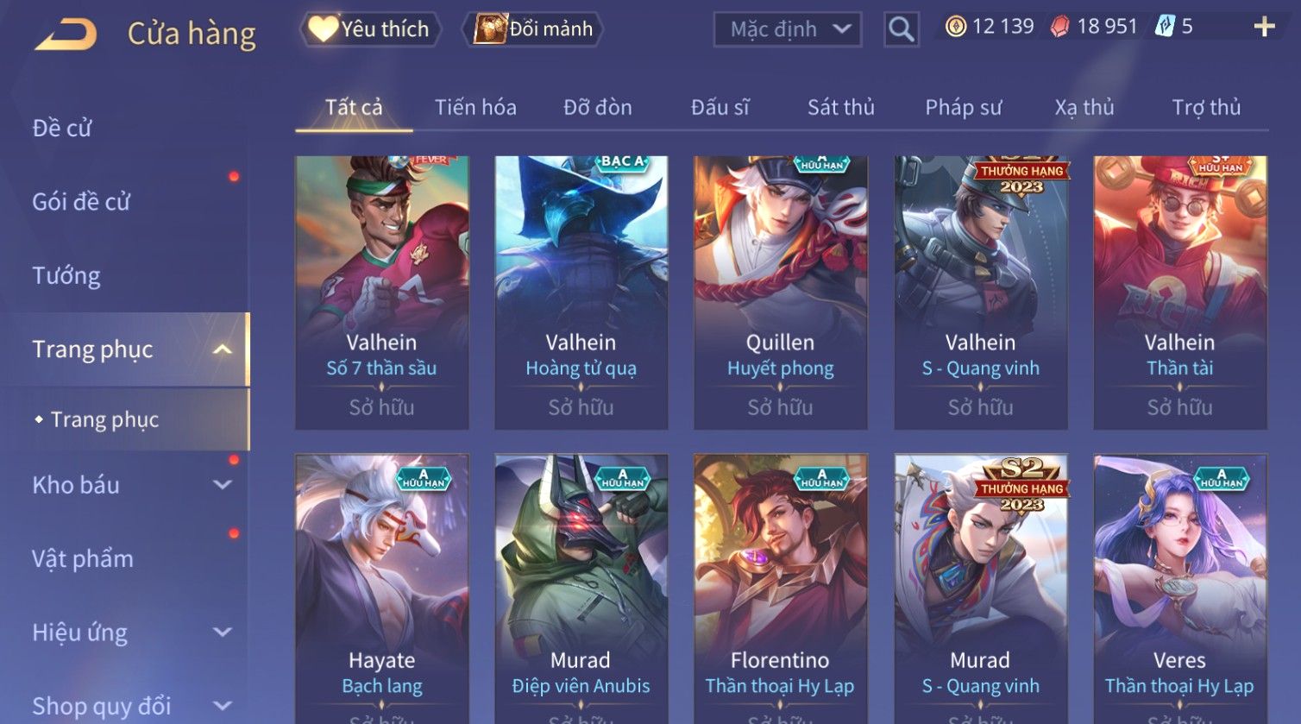The height and width of the screenshot is (724, 1301).
Task: Switch to the Sát thủ tab
Action: (840, 107)
